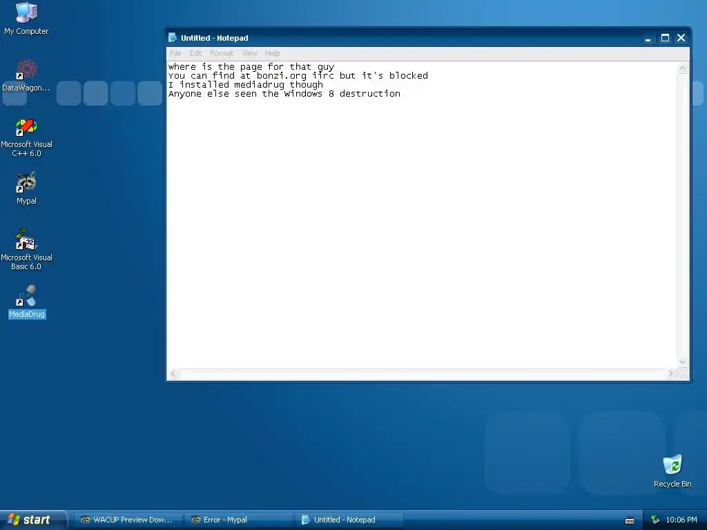Image resolution: width=707 pixels, height=530 pixels.
Task: Open the Notepad Help menu
Action: (x=272, y=53)
